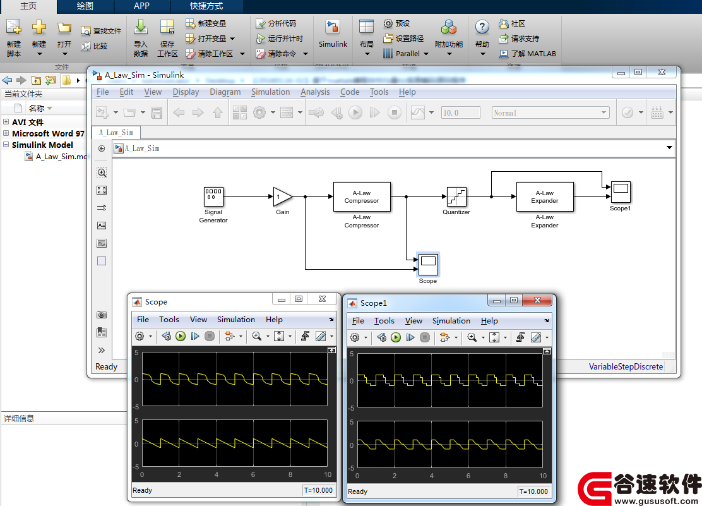Open the Simulink Library Browser icon

[x=239, y=112]
